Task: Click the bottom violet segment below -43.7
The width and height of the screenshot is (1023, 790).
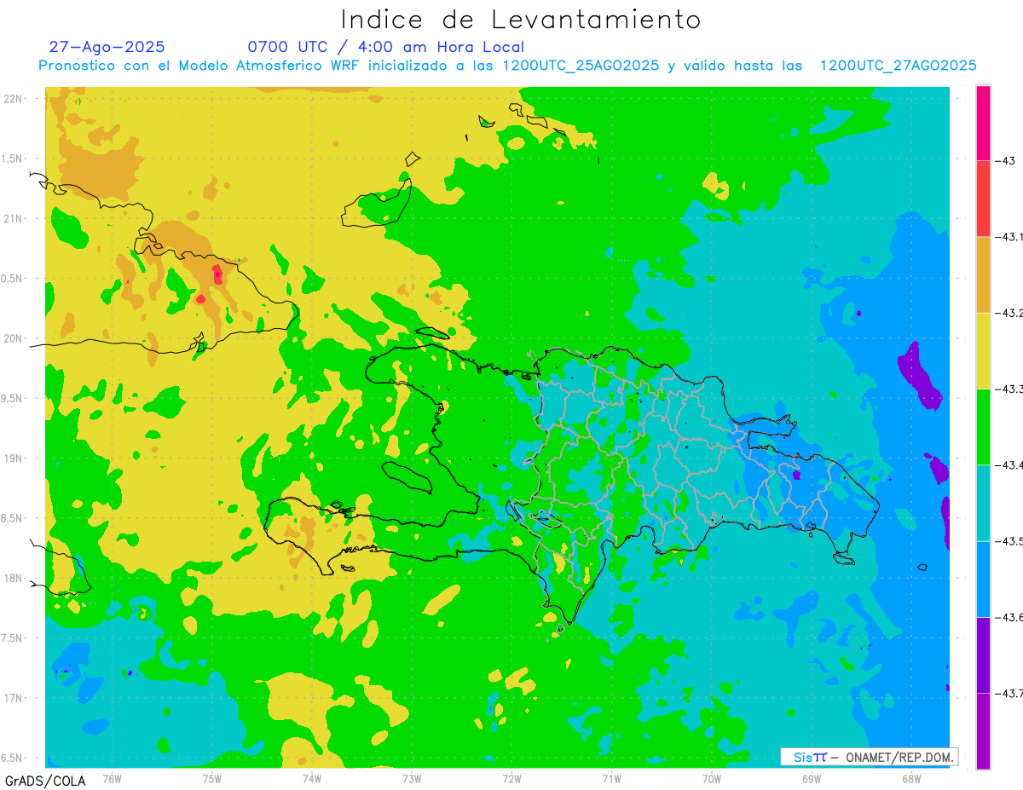Action: tap(983, 730)
